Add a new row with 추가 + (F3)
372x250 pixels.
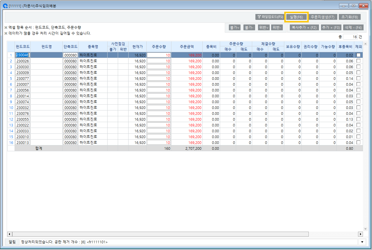point(331,27)
